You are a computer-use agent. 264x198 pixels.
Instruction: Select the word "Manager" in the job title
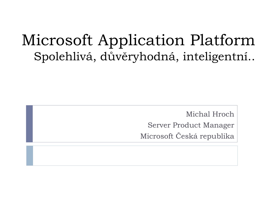click(219, 126)
